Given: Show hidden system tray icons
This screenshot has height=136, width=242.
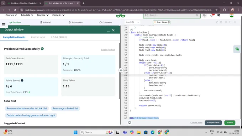Looking at the screenshot, I should click(x=206, y=132).
